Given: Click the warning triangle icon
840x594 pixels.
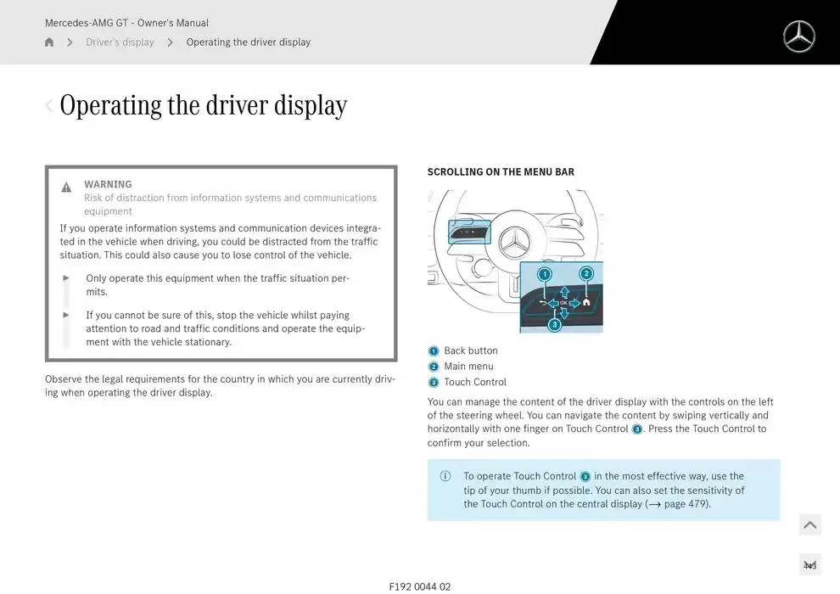Looking at the screenshot, I should click(x=67, y=187).
